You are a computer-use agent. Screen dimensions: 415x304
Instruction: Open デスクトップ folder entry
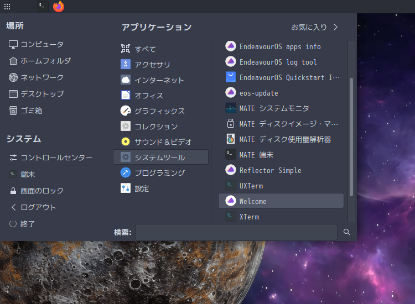pos(37,94)
